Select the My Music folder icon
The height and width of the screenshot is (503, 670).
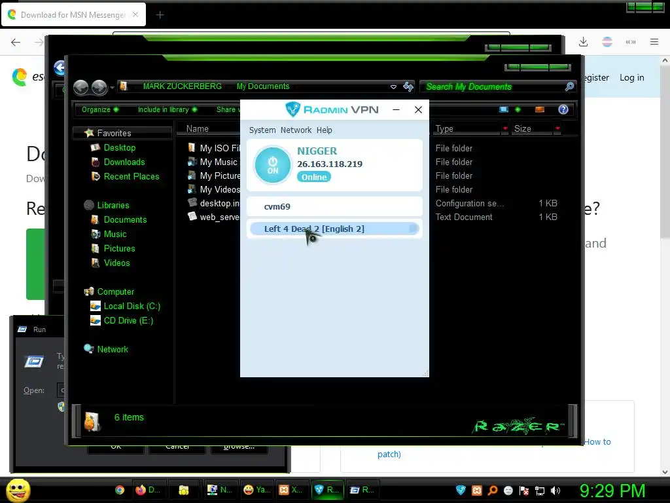192,162
